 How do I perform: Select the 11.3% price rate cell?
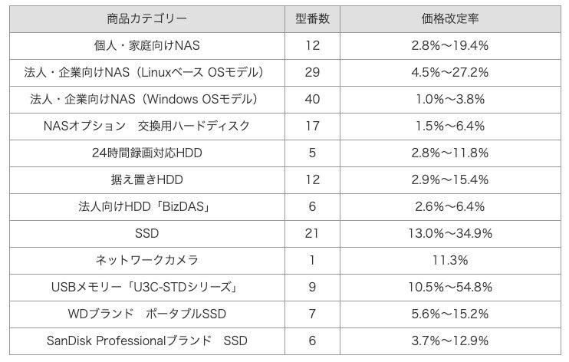450,260
